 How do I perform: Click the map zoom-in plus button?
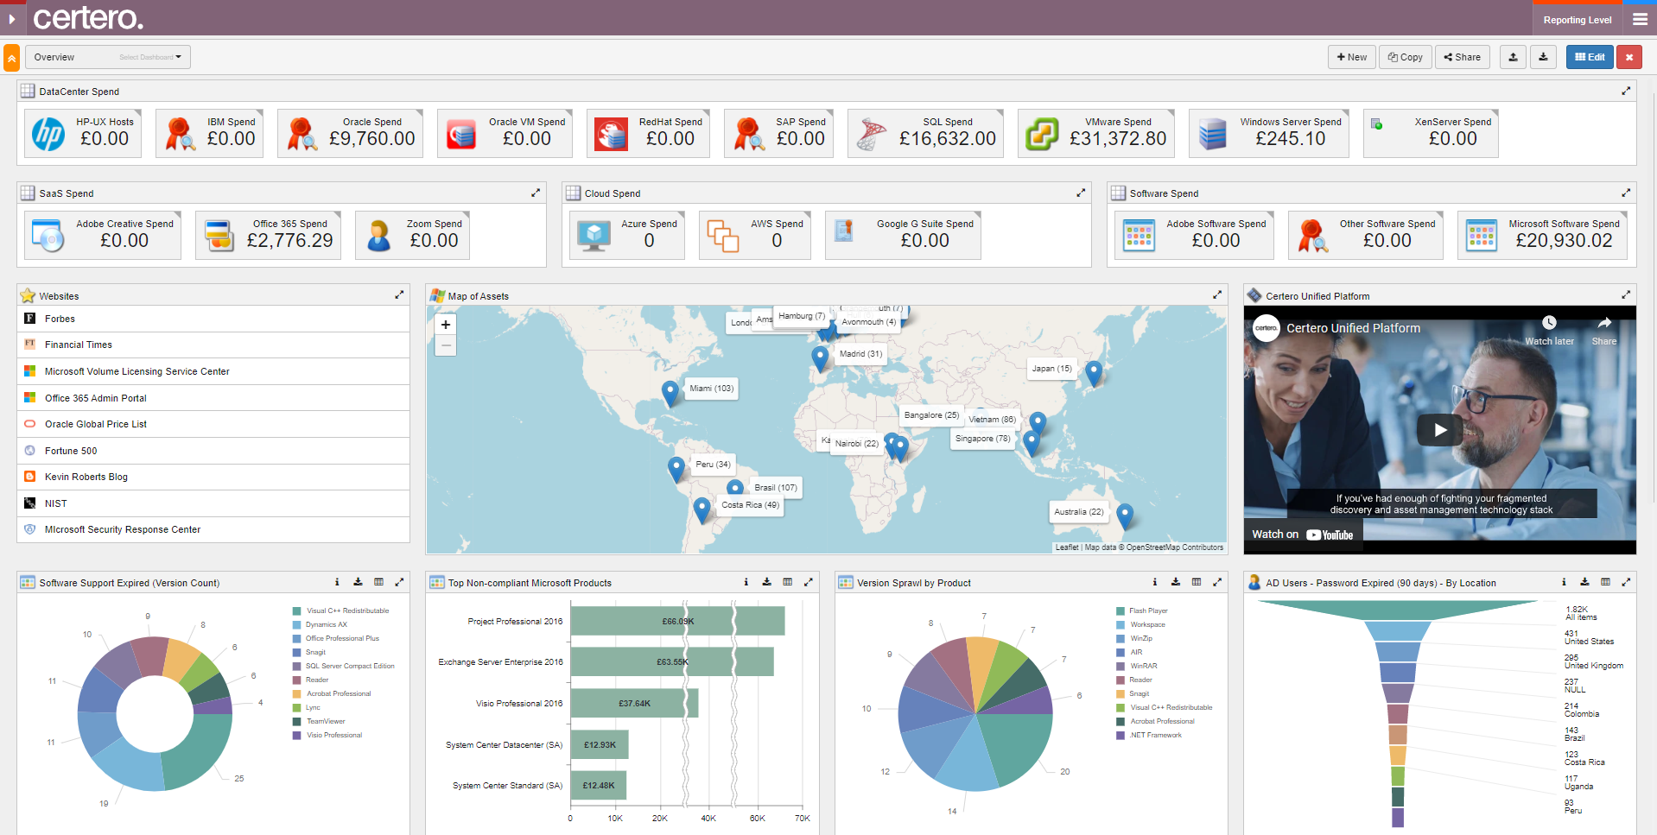446,325
